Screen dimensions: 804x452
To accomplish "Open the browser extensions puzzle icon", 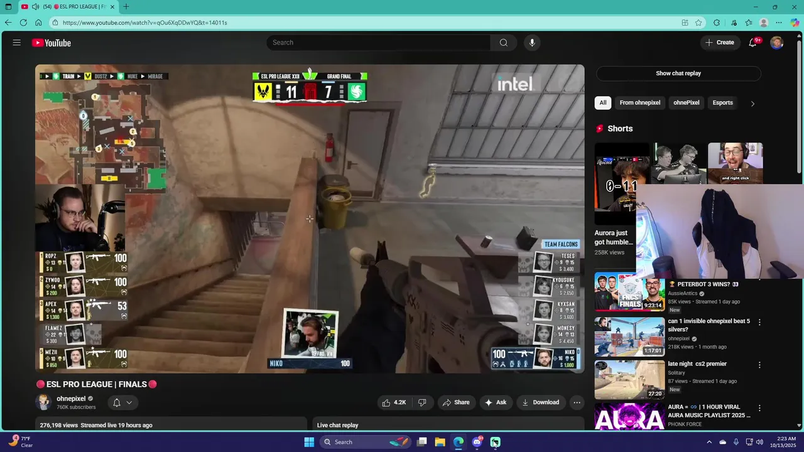I will point(717,23).
